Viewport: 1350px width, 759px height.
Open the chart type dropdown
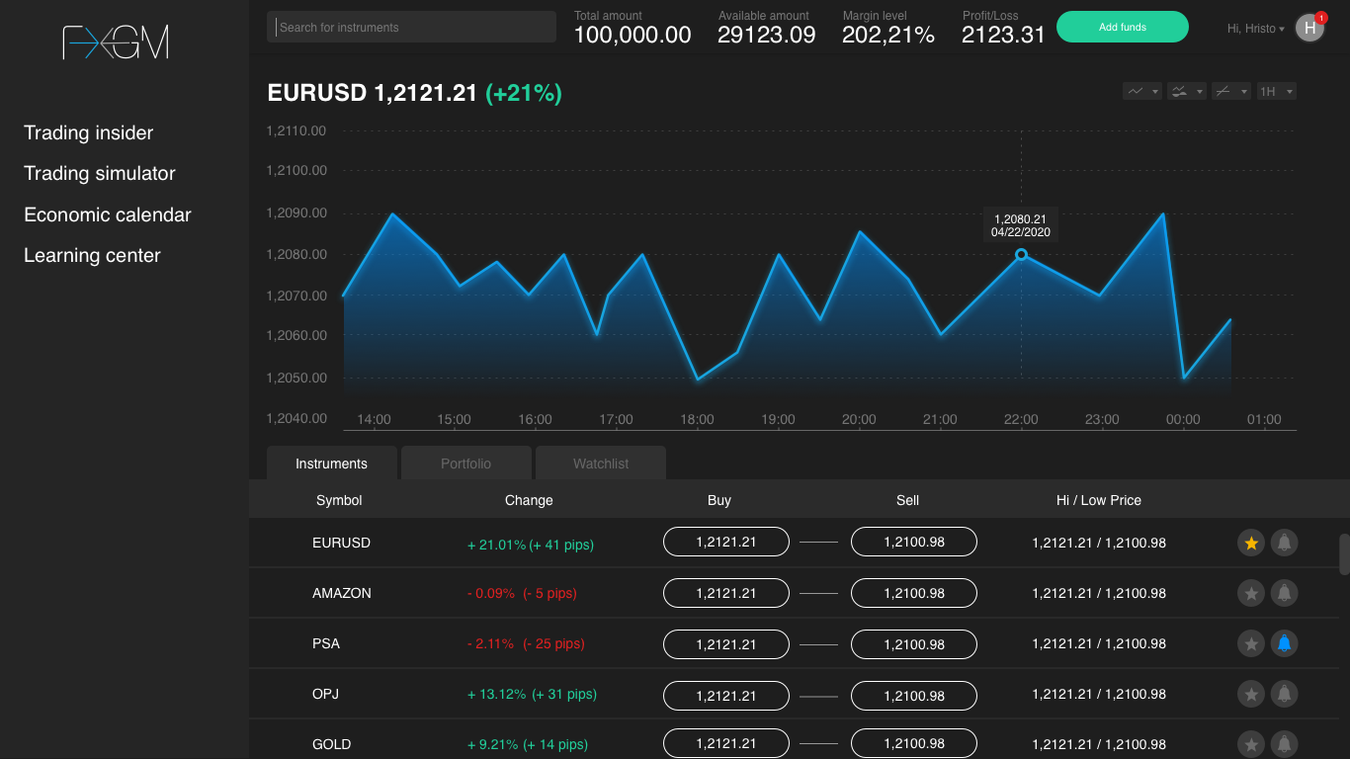tap(1141, 91)
